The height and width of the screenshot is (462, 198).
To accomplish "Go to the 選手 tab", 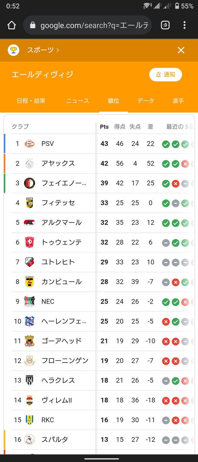I will click(x=178, y=101).
